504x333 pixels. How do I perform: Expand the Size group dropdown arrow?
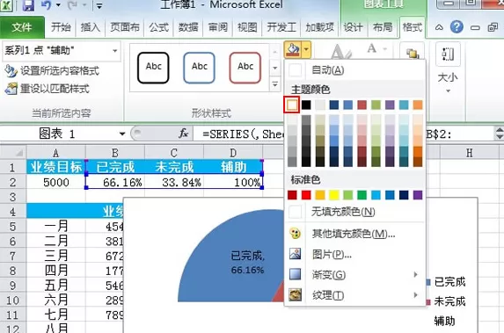point(448,91)
